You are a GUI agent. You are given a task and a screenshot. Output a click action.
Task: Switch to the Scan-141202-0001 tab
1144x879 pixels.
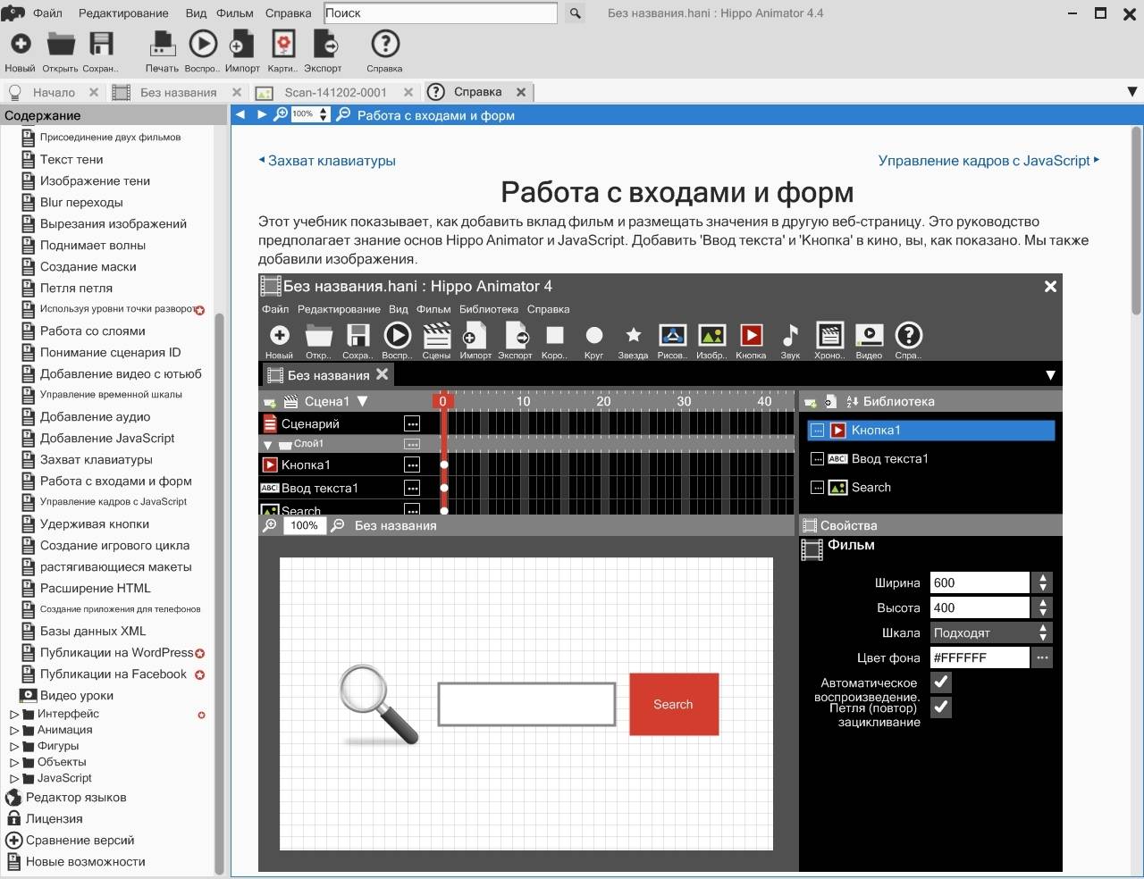tap(335, 92)
